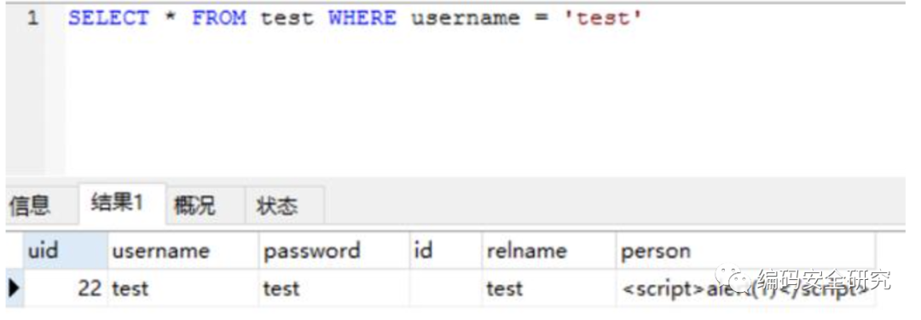Select the uid cell containing 22

66,289
